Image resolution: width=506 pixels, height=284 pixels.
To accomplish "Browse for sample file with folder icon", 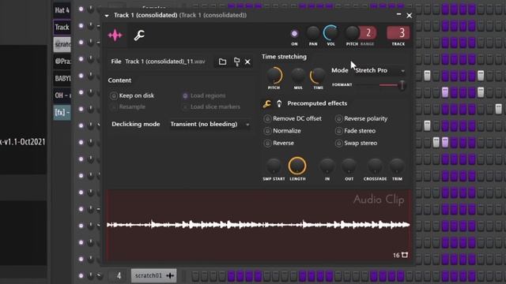I will tap(222, 62).
